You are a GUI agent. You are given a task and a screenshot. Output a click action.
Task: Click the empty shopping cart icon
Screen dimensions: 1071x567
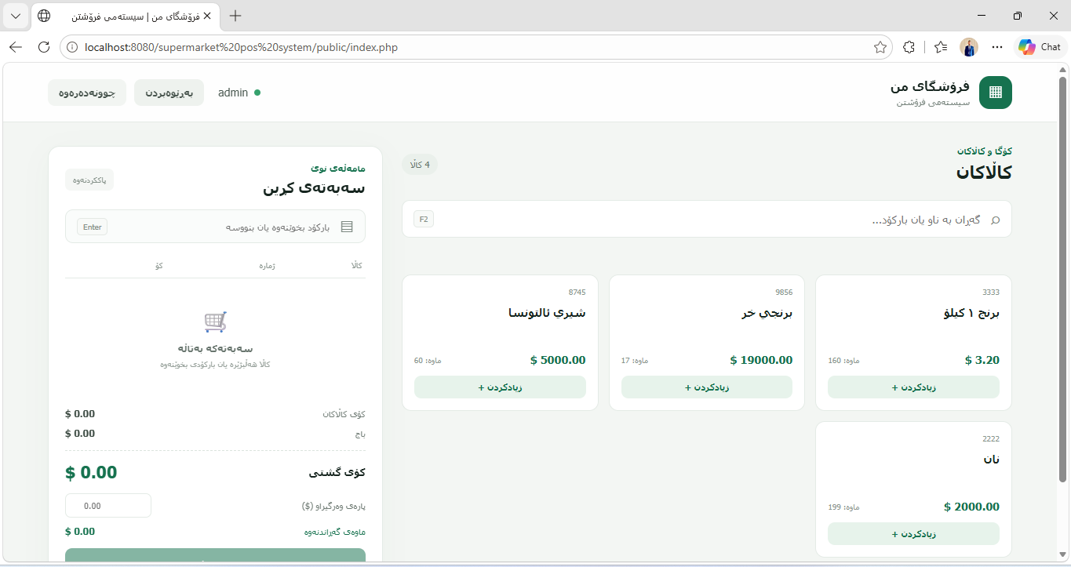tap(215, 322)
